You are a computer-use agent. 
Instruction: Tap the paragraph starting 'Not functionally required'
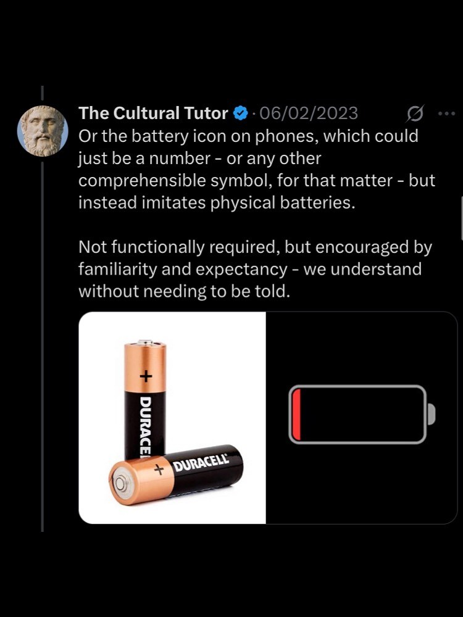point(254,269)
